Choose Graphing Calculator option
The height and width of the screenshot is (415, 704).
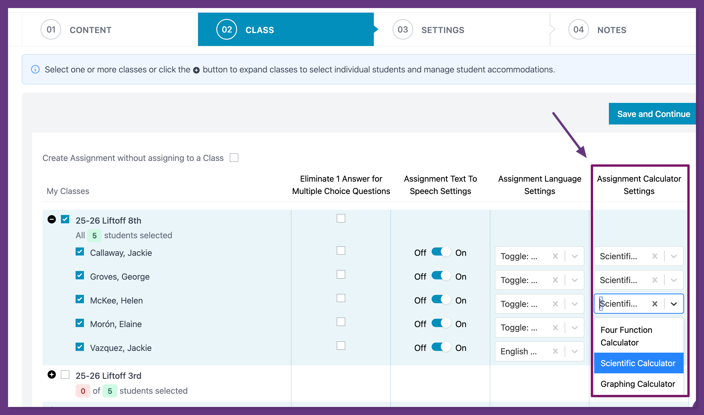click(638, 384)
